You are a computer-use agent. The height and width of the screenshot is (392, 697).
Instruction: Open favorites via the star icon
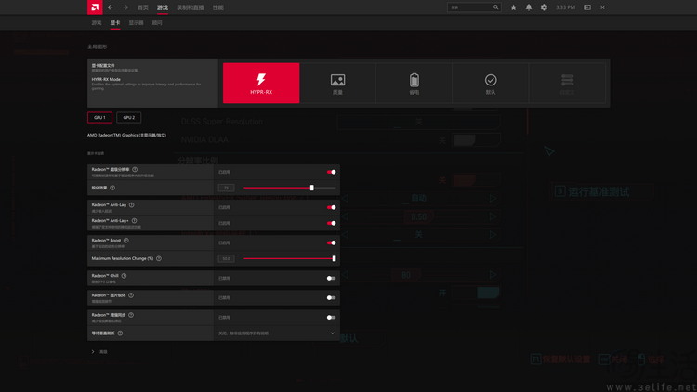pos(513,7)
